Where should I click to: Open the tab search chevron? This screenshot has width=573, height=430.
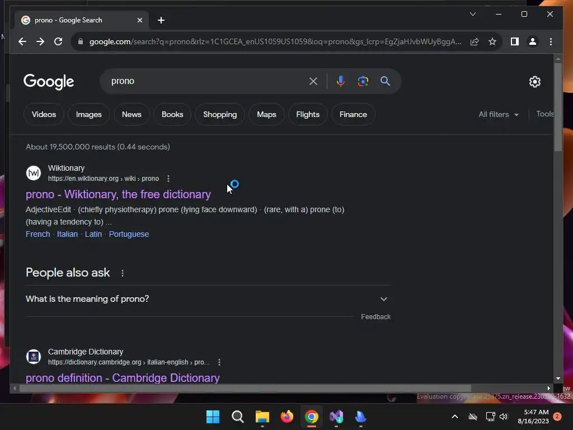[x=472, y=14]
